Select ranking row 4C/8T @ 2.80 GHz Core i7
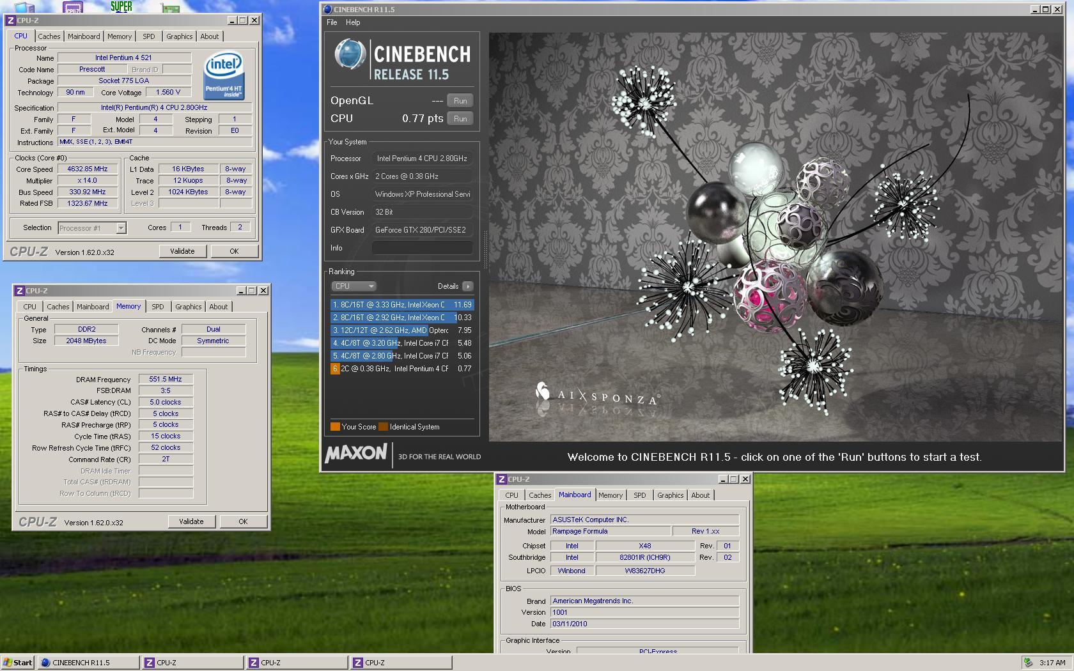This screenshot has width=1074, height=671. click(x=402, y=356)
